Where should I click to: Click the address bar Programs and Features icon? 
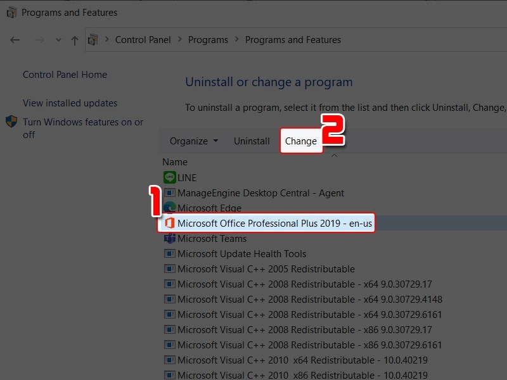coord(93,40)
